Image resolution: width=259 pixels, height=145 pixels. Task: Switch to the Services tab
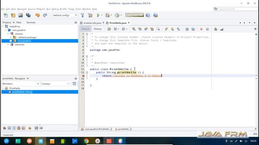[31, 23]
